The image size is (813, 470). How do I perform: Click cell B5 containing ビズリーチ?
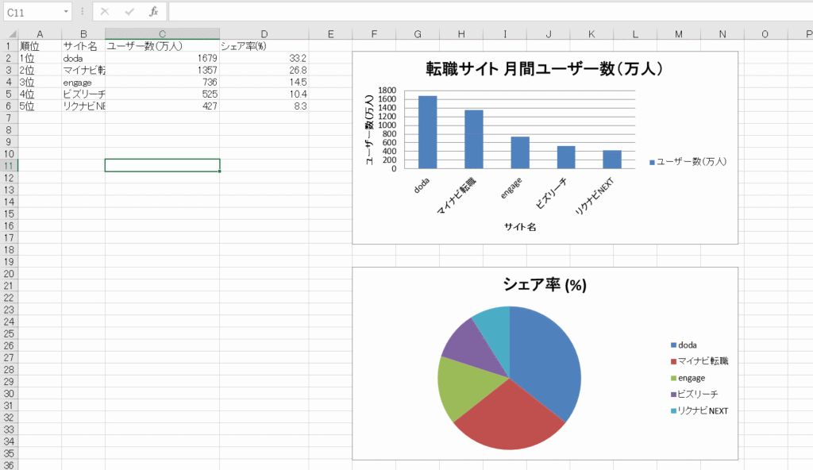pos(83,94)
